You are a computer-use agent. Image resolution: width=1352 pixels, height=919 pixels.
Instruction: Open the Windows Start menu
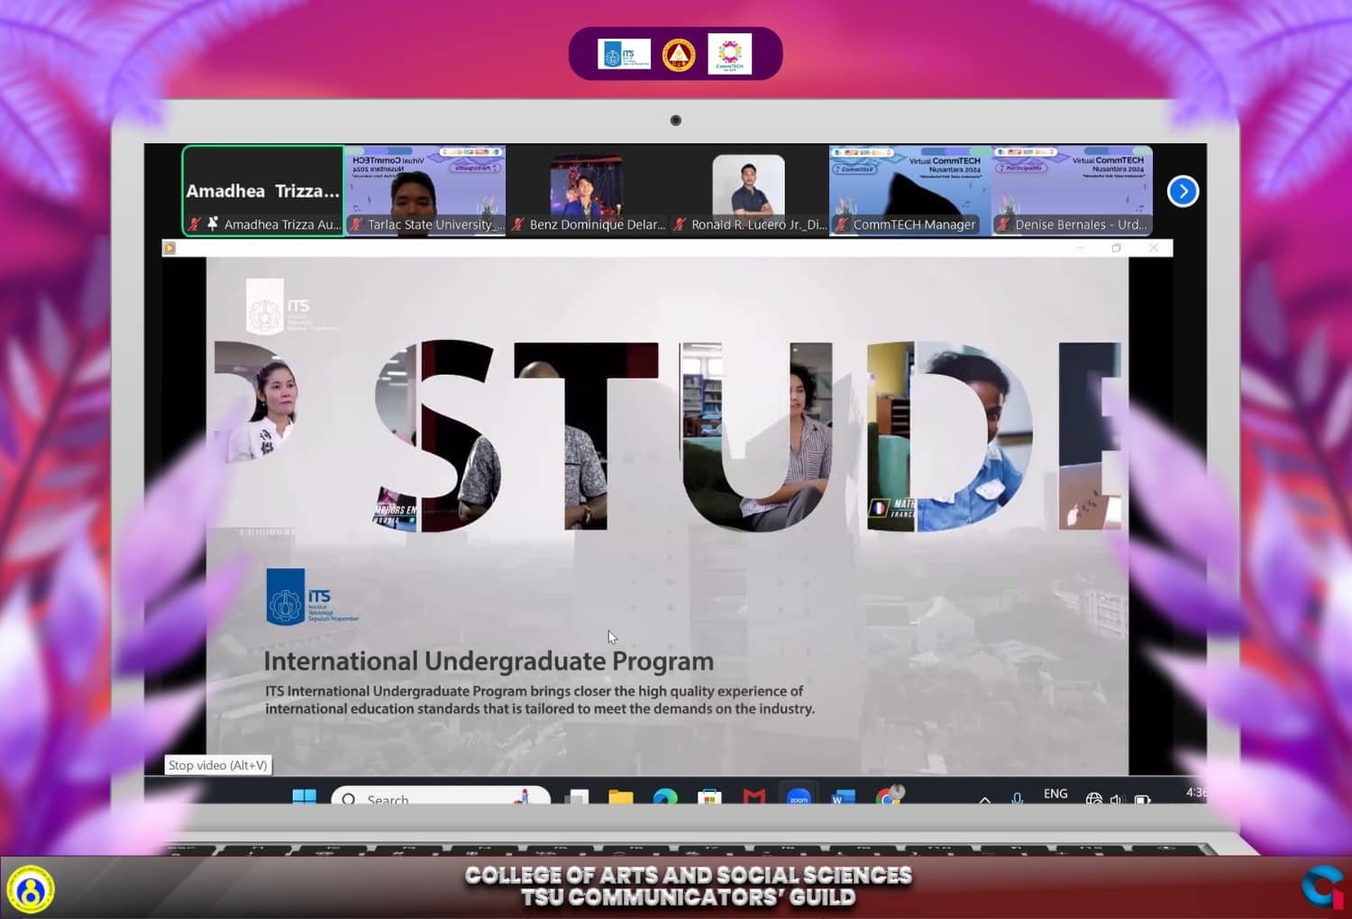tap(305, 797)
